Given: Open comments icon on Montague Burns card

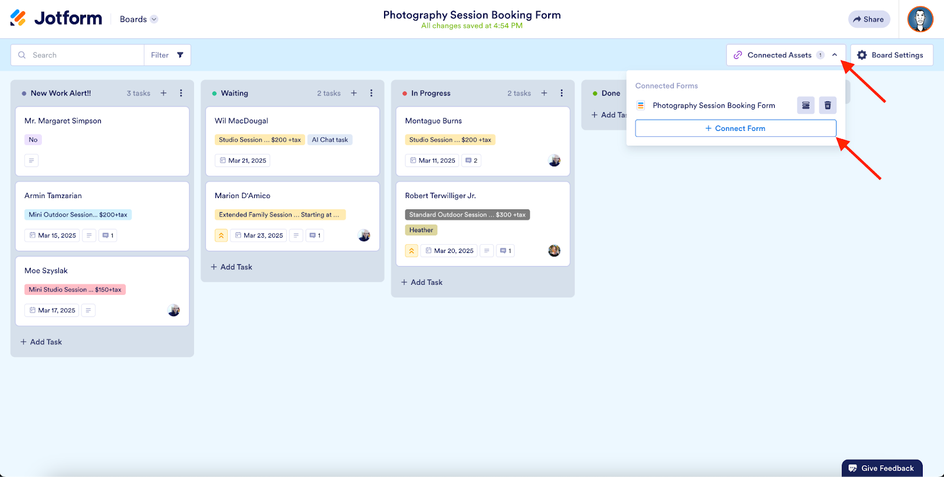Looking at the screenshot, I should tap(471, 160).
